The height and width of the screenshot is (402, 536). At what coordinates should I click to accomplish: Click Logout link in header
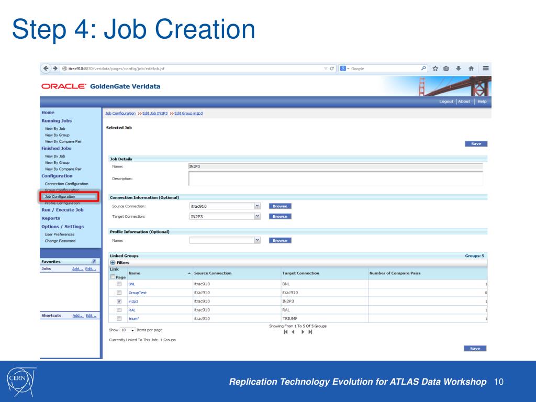[446, 102]
